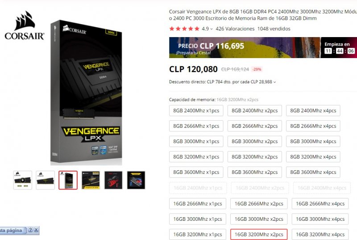The height and width of the screenshot is (240, 357).
Task: Expand the 4.9 rating dropdown chevron
Action: (x=212, y=29)
